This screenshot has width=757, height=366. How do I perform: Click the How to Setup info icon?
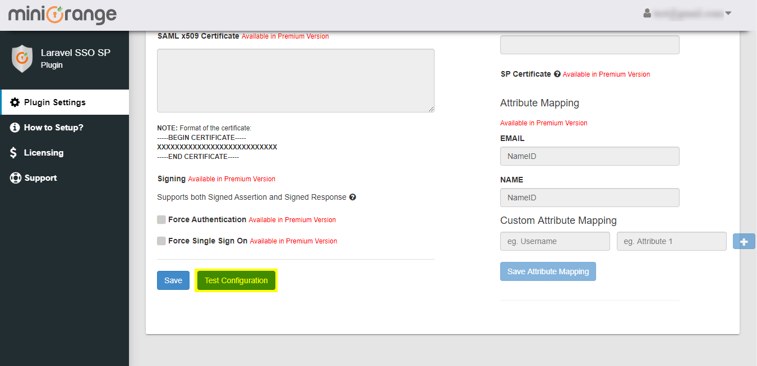15,128
